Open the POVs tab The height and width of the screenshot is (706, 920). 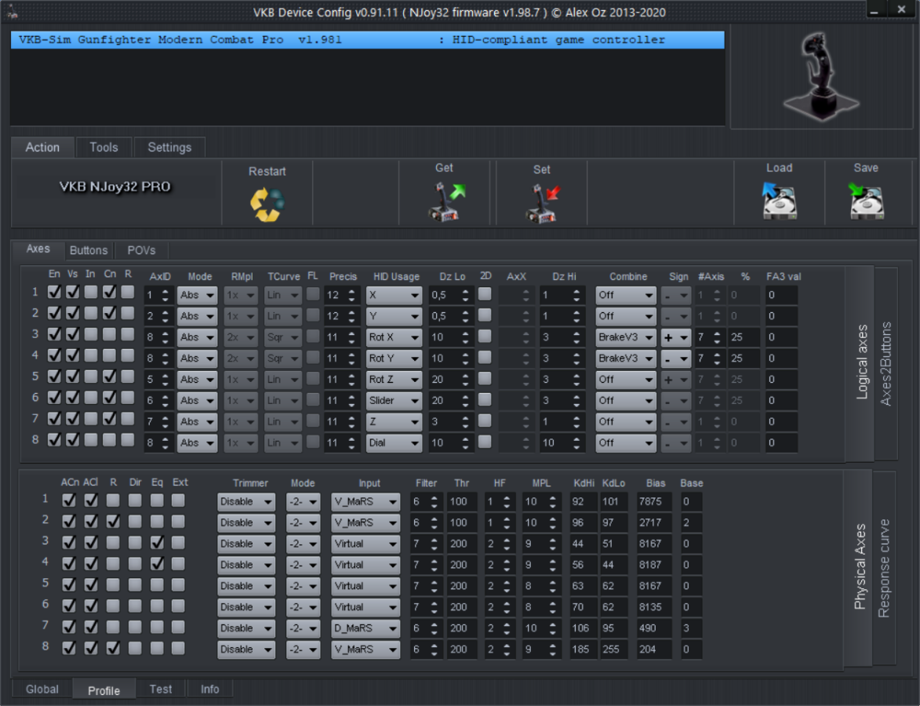(141, 250)
